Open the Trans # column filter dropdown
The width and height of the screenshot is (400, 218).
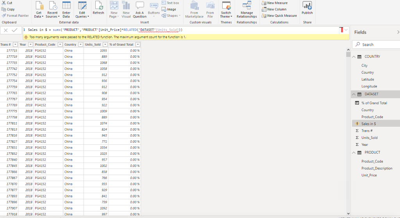[x=15, y=44]
